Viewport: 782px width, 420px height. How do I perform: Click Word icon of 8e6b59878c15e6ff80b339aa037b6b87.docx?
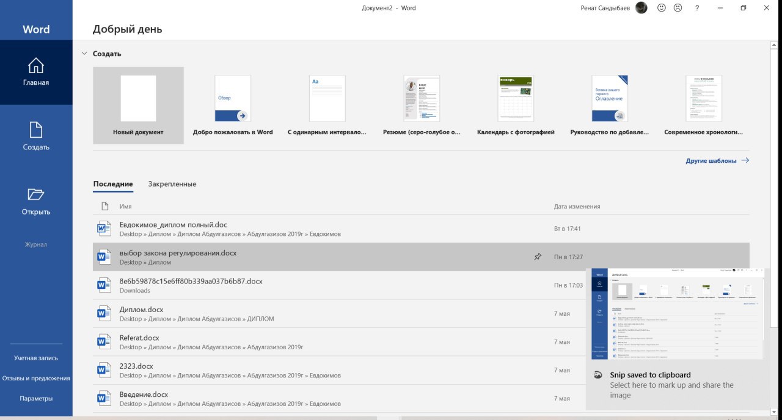coord(104,285)
